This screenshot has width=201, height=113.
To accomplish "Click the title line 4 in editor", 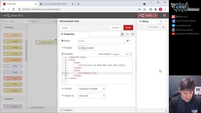I will (x=102, y=65).
